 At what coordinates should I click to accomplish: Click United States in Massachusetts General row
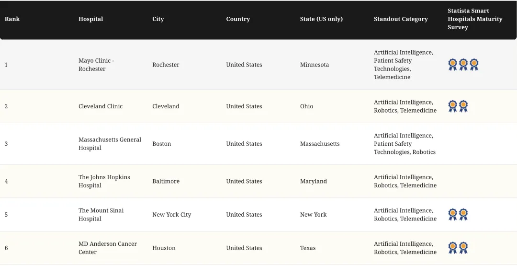click(244, 144)
